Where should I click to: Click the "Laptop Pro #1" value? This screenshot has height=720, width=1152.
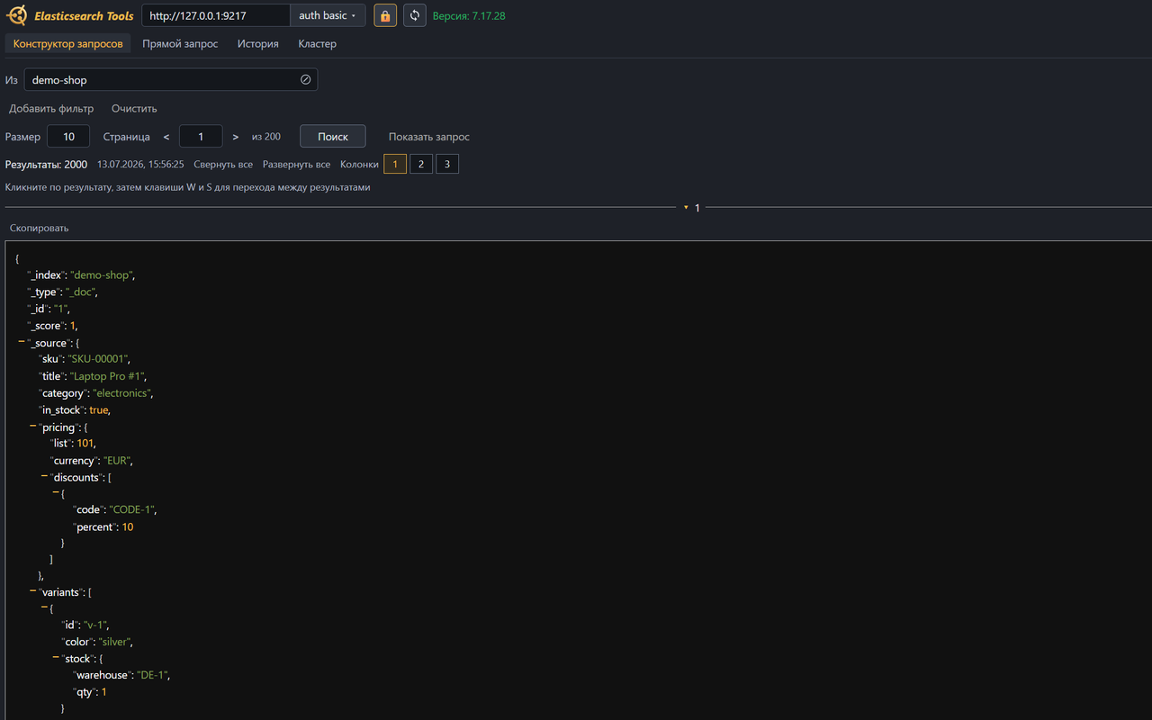(x=108, y=376)
